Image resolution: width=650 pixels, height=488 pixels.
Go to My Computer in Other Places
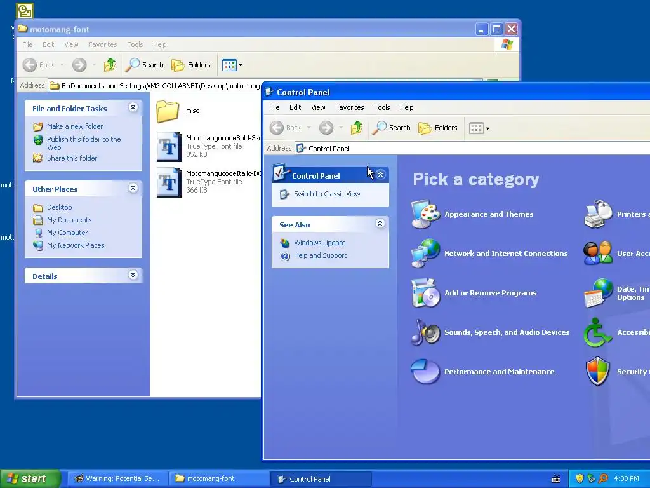coord(67,233)
